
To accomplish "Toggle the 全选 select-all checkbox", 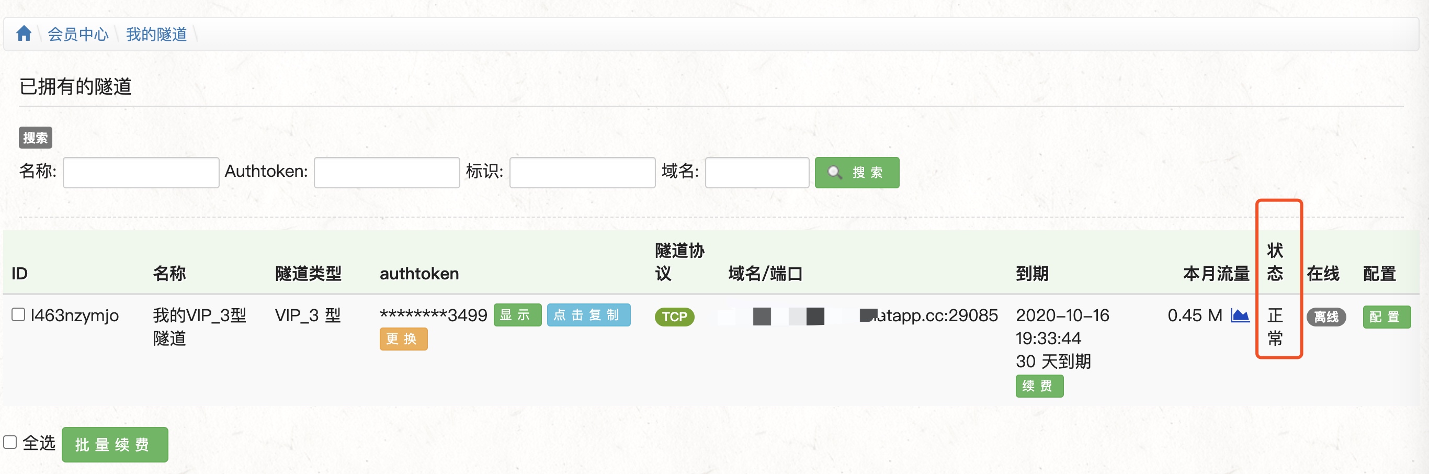I will [10, 443].
